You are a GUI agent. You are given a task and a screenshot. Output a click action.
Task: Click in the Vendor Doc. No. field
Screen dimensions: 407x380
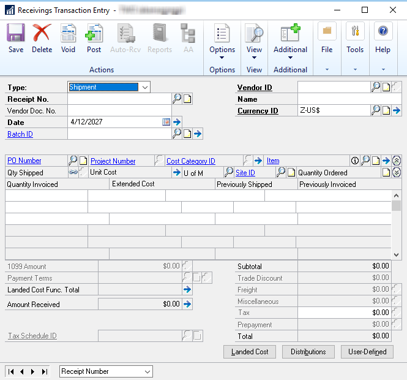(119, 111)
